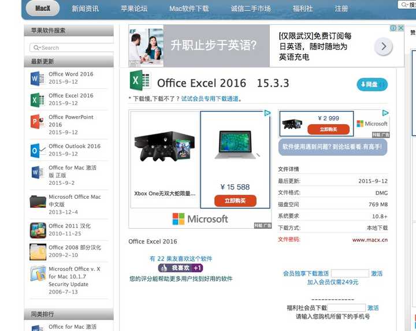
Task: Click the Office 2011 汉化 icon
Action: coord(38,230)
